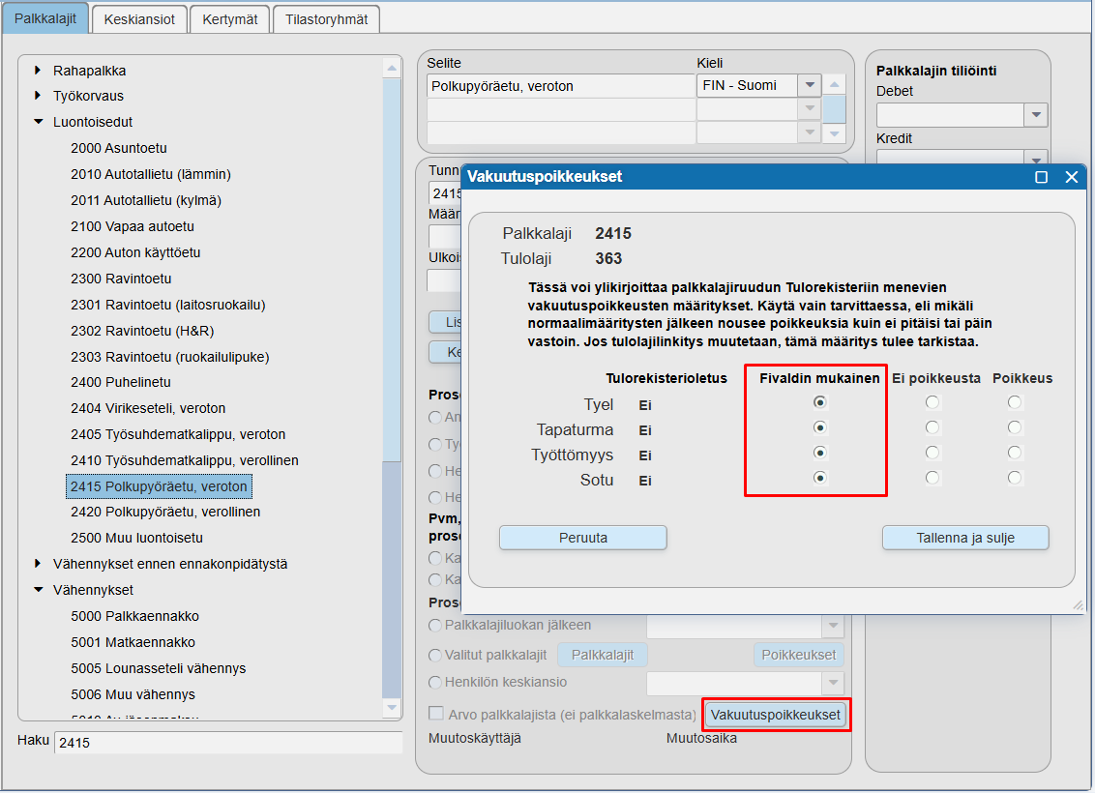This screenshot has width=1095, height=793.
Task: Select Fivaldin mukainen for Tyel
Action: pyautogui.click(x=820, y=402)
